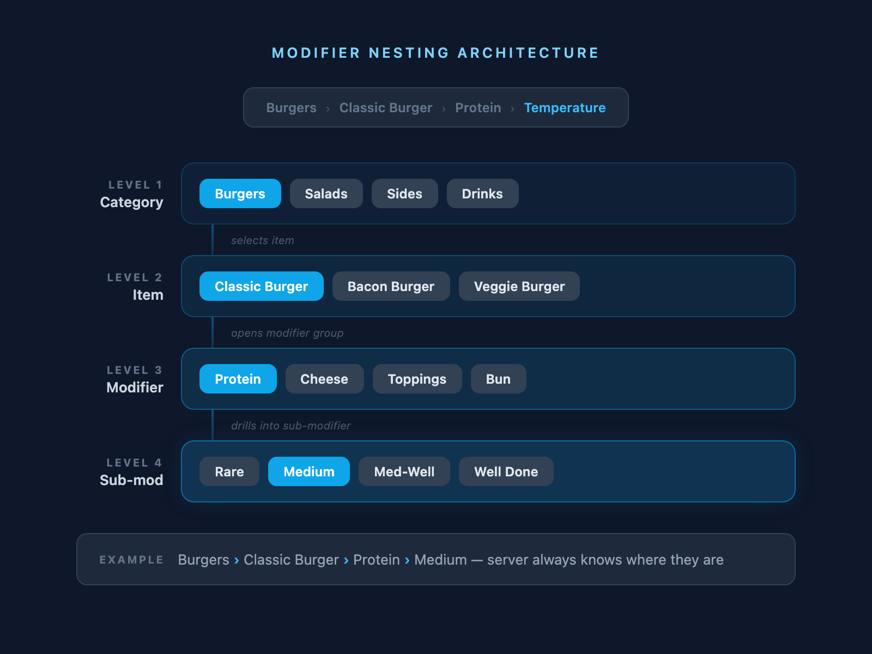The width and height of the screenshot is (872, 654).
Task: Open the Drinks category
Action: [x=482, y=193]
